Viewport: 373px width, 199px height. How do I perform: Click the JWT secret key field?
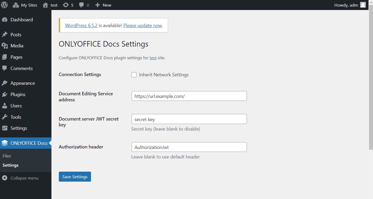click(189, 119)
